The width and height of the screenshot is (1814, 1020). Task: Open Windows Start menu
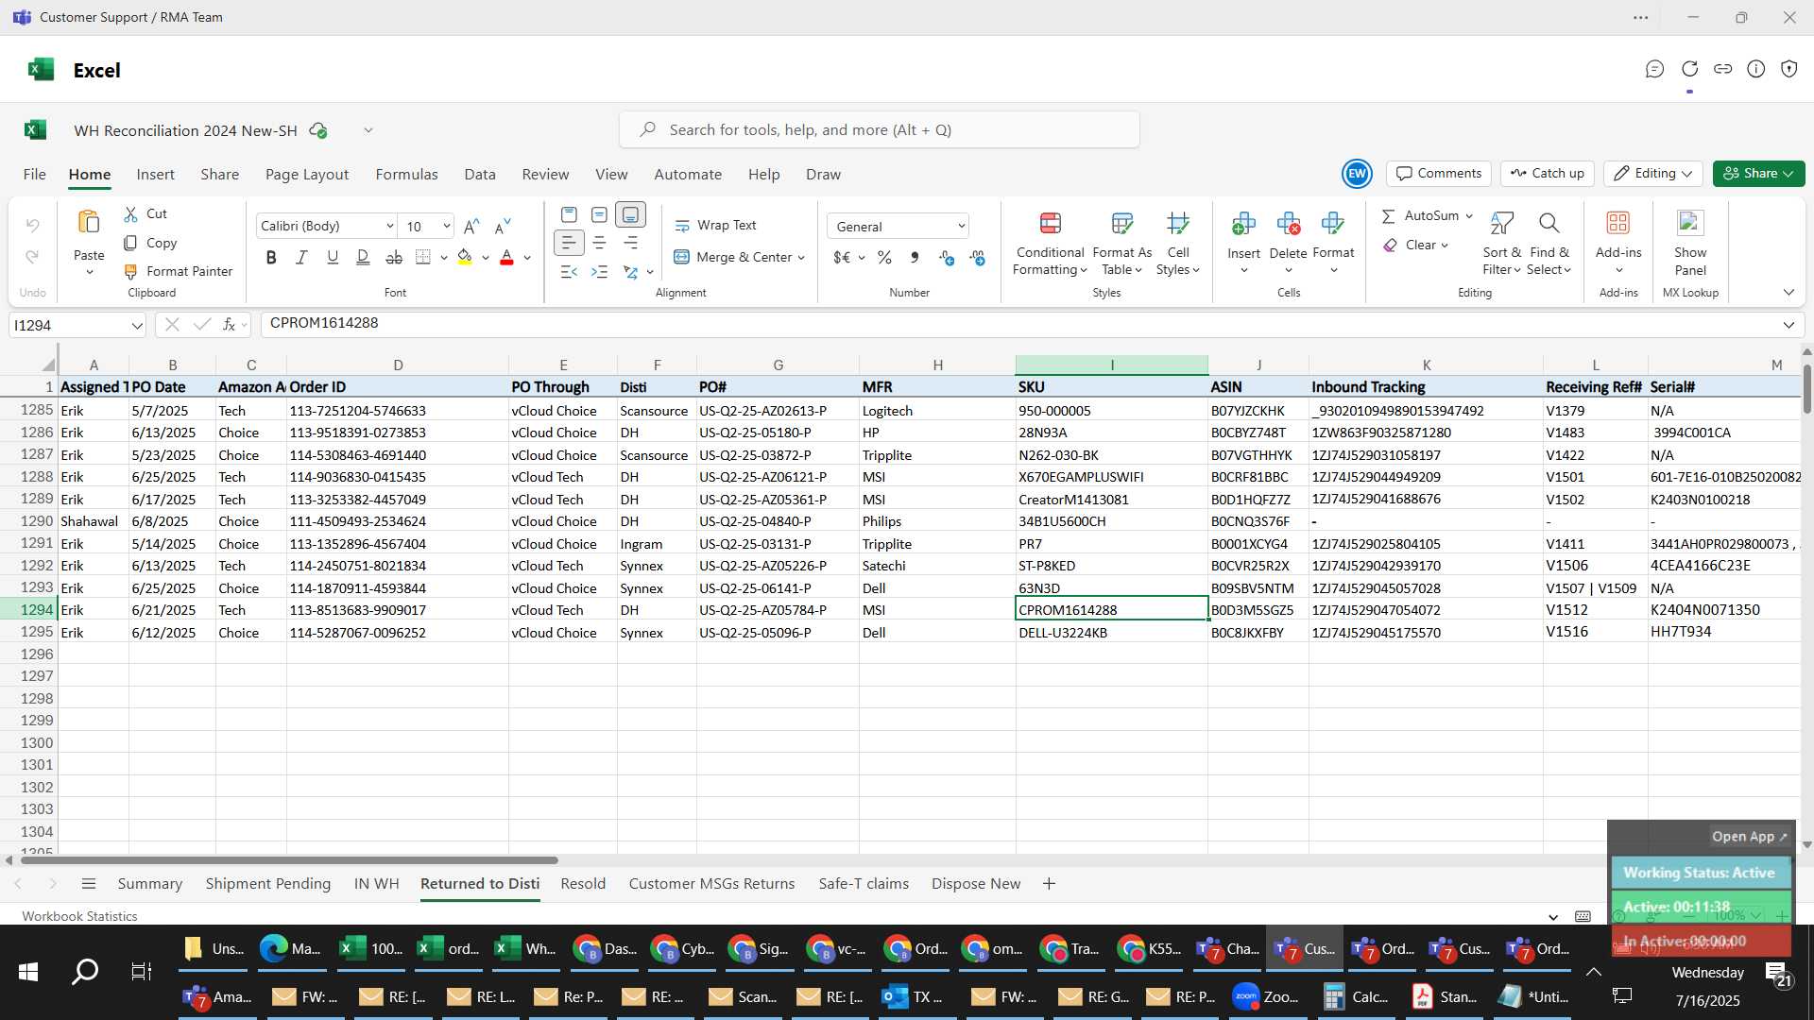[x=28, y=972]
